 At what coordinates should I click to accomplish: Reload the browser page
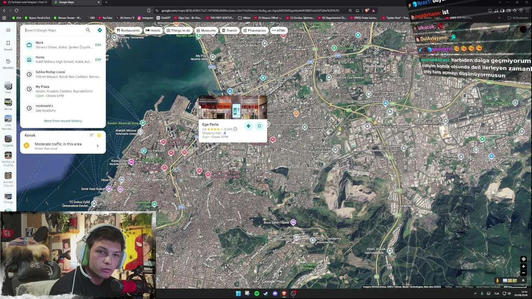point(16,10)
